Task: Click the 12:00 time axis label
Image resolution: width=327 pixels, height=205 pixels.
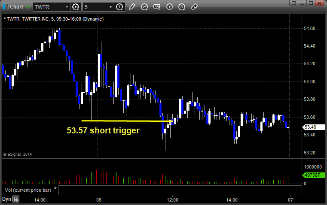Action: pos(172,200)
